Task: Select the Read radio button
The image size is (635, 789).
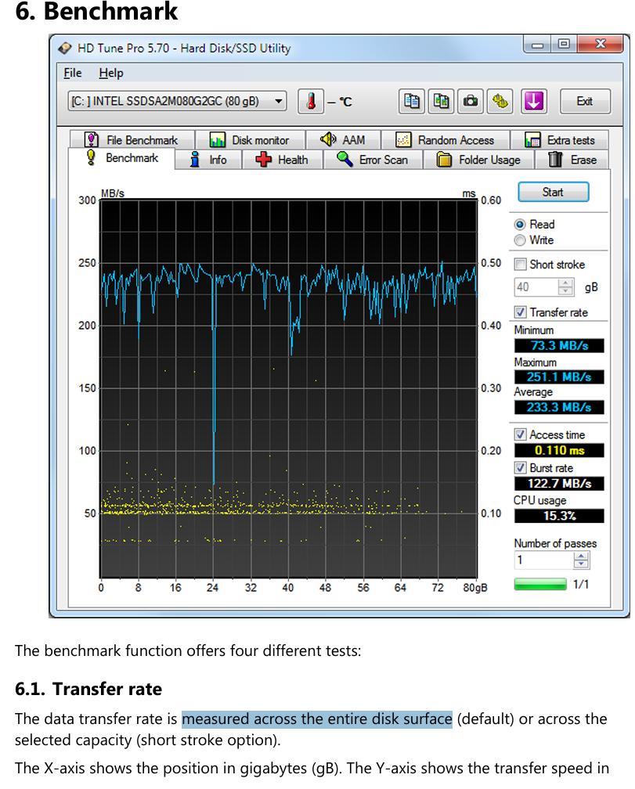Action: pos(520,225)
